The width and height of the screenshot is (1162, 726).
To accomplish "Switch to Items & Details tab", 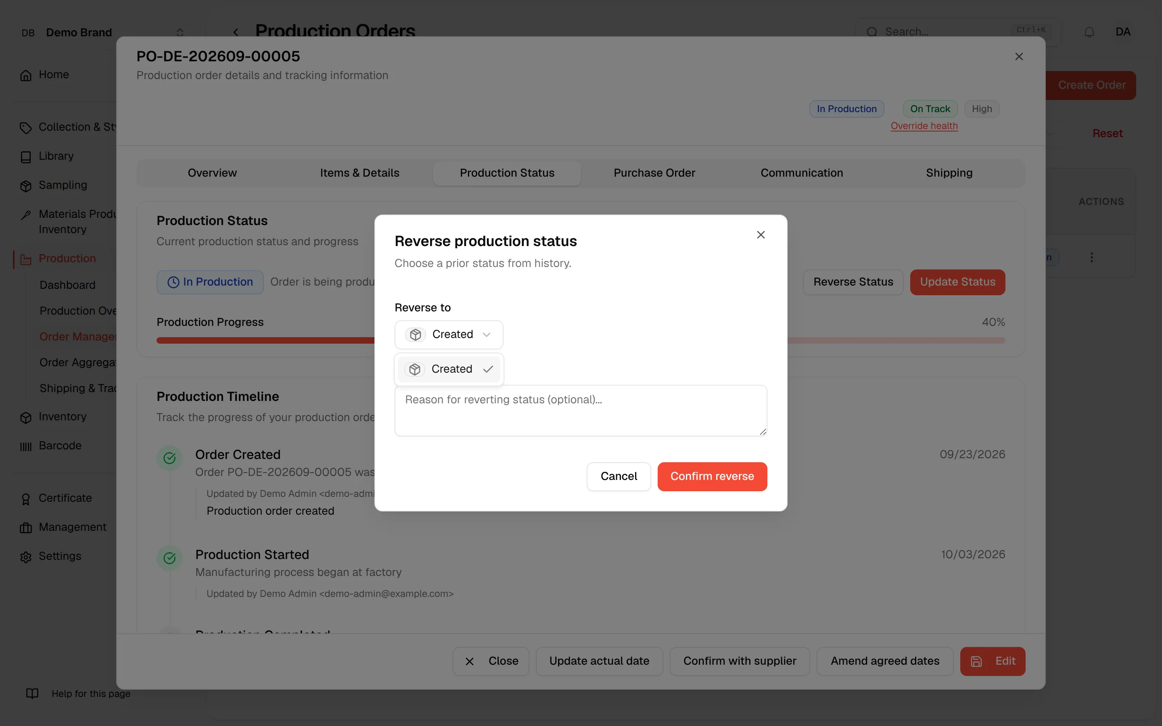I will tap(359, 173).
